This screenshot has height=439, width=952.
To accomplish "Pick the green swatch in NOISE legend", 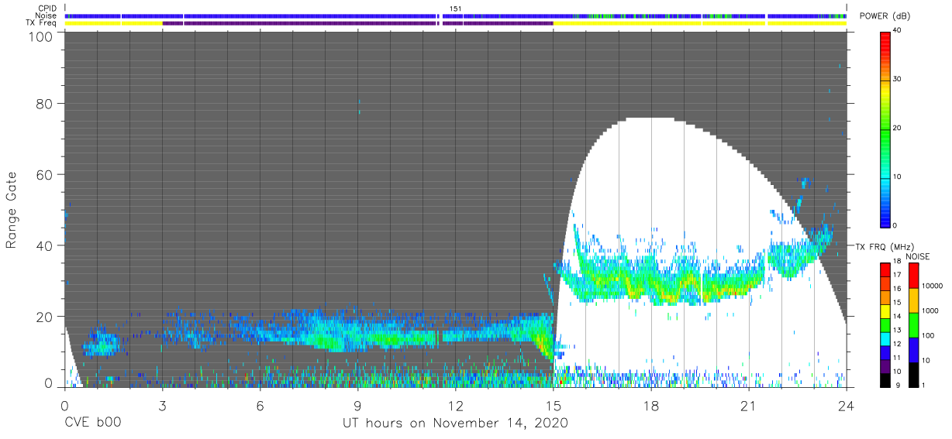I will (x=914, y=325).
